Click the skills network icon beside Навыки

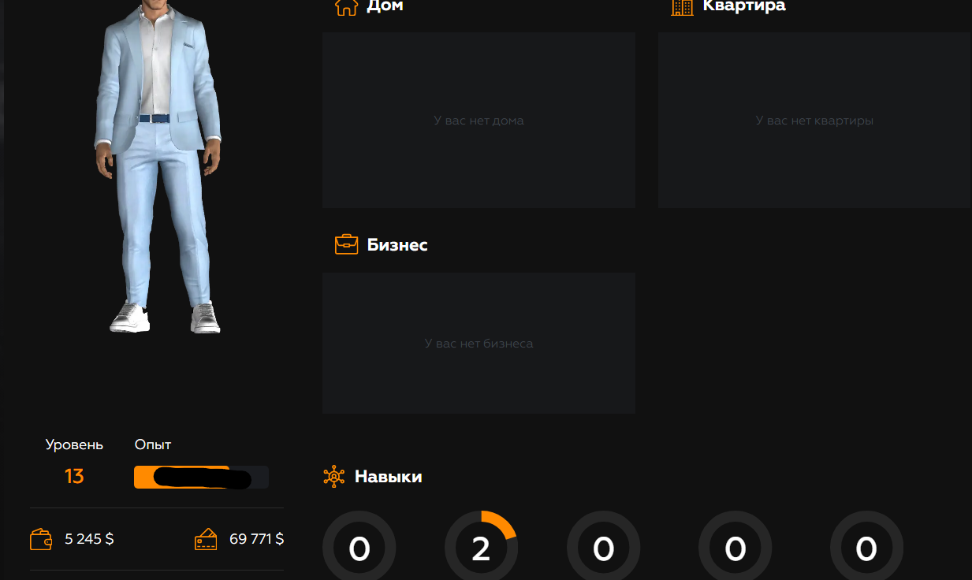334,476
